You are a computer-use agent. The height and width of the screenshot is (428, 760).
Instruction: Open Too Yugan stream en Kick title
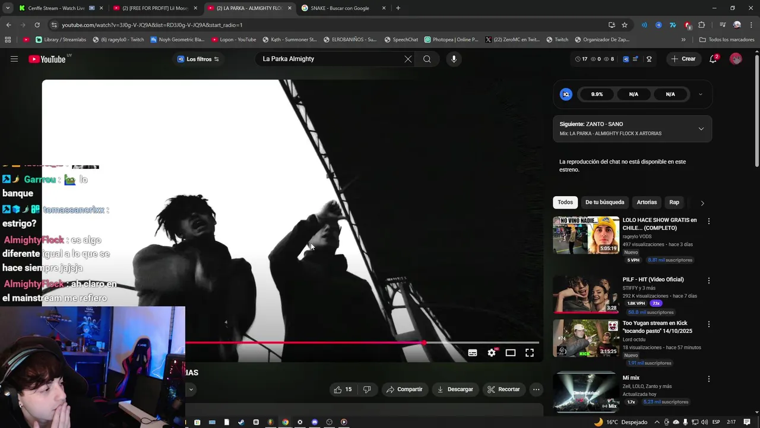pos(657,327)
